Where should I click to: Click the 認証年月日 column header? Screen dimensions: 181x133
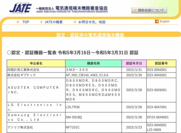(x=134, y=63)
